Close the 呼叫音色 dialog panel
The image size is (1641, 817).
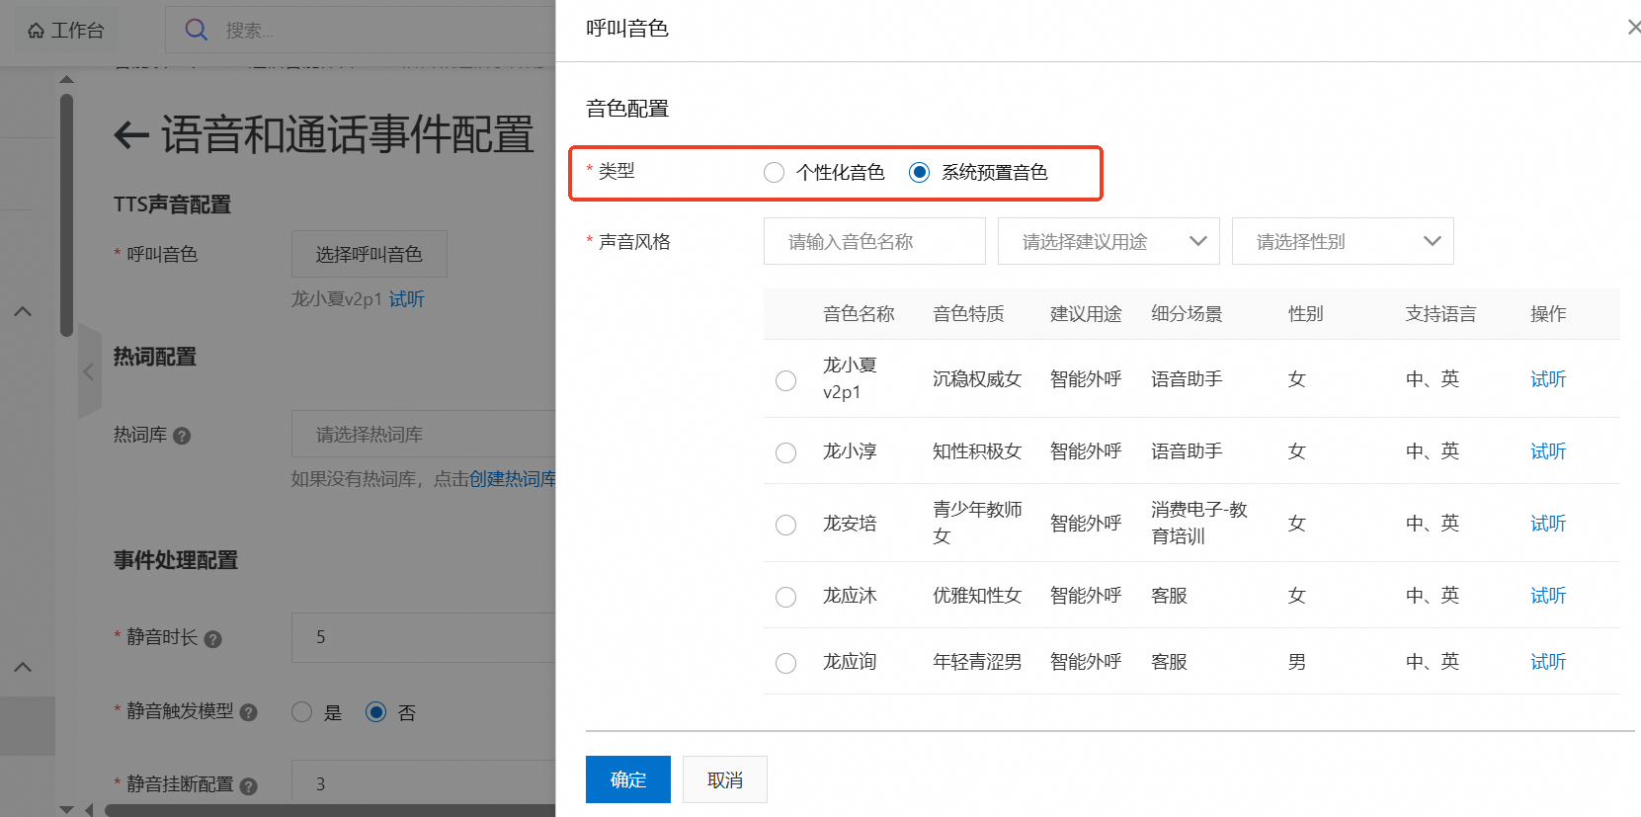(x=1634, y=28)
